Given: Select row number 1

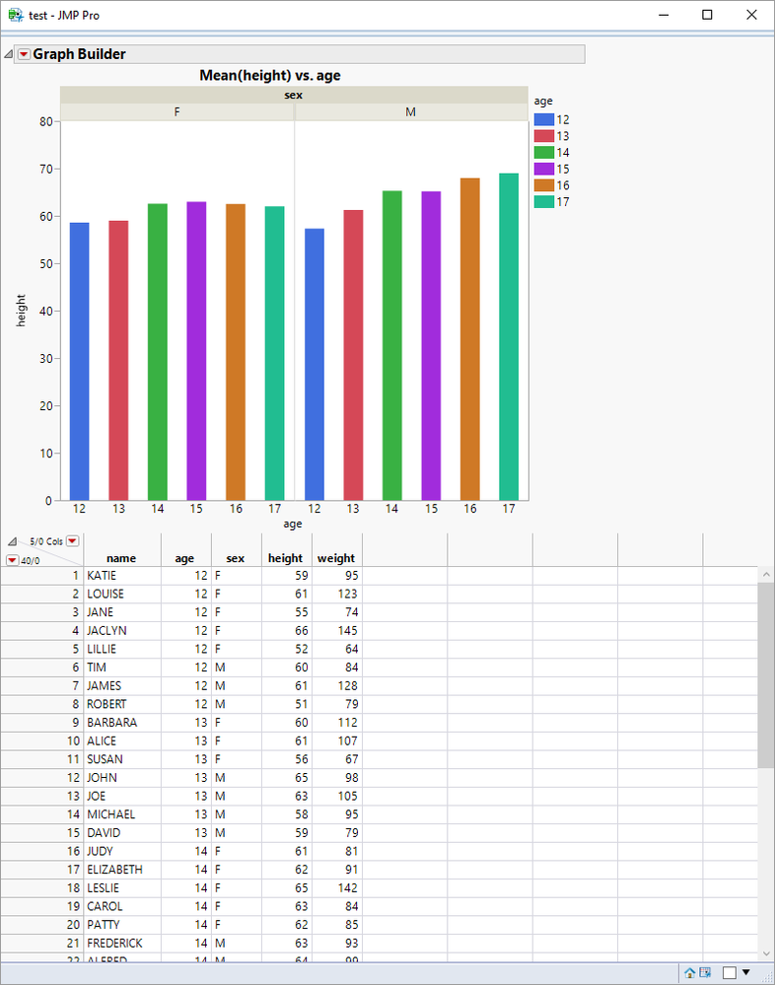Looking at the screenshot, I should 41,576.
